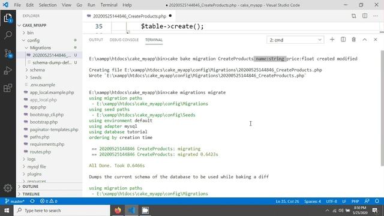This screenshot has width=384, height=216.
Task: Kill the terminal with trash icon
Action: [353, 40]
